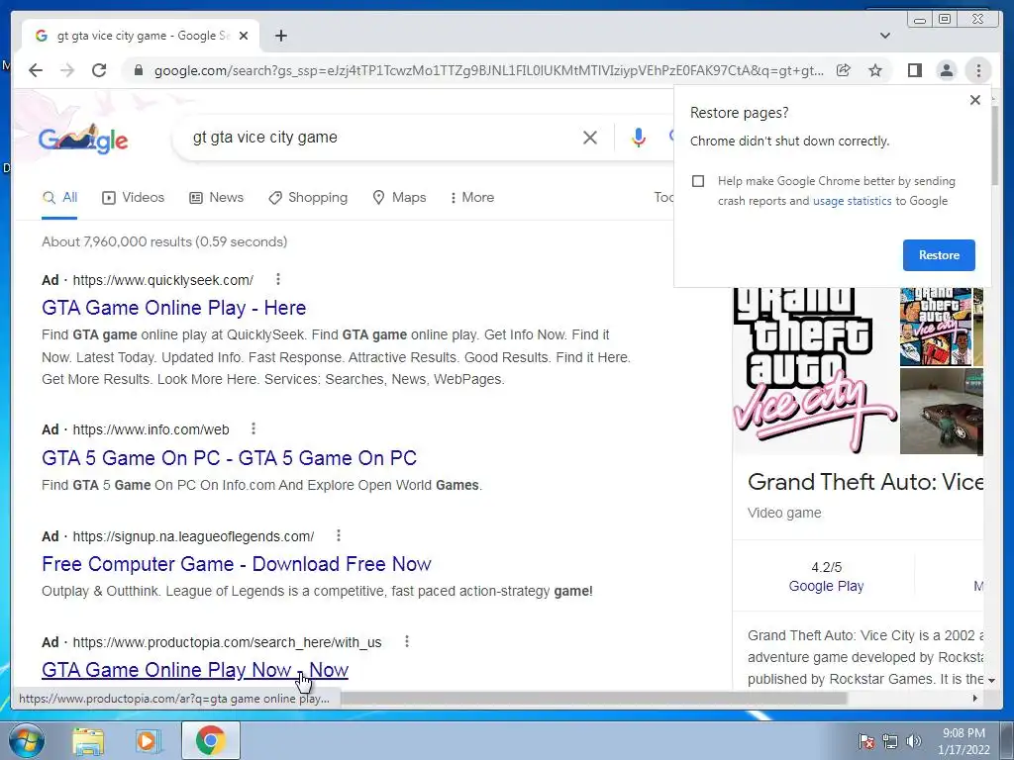Open the Windows Start menu

26,740
